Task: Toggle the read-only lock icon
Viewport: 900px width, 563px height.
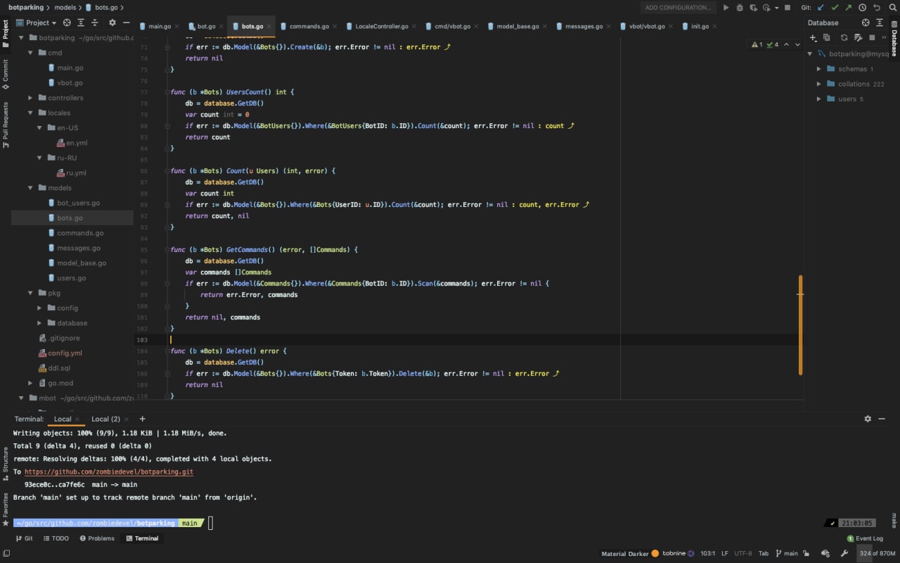Action: (x=806, y=553)
